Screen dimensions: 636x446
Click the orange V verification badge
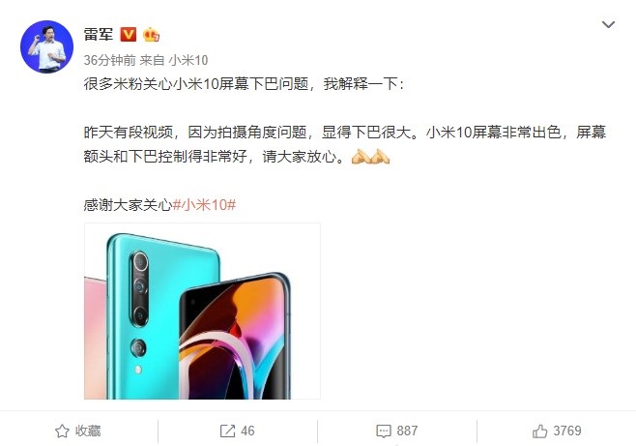pyautogui.click(x=129, y=35)
